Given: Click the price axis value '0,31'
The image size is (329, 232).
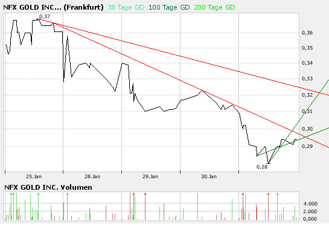Looking at the screenshot, I should (x=307, y=111).
